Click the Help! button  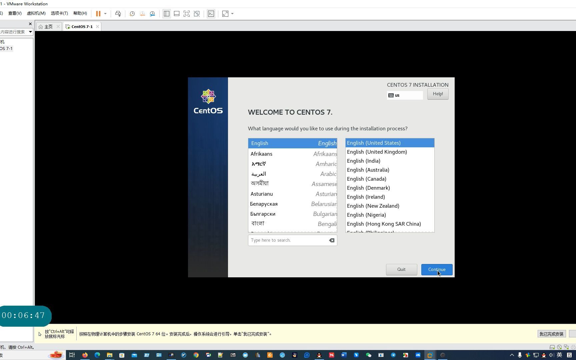[x=438, y=94]
